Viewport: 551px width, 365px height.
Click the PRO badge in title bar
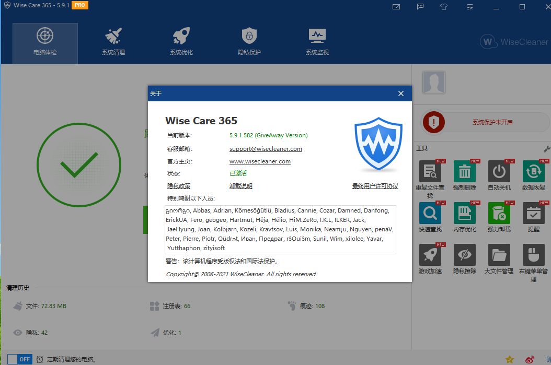pyautogui.click(x=80, y=5)
